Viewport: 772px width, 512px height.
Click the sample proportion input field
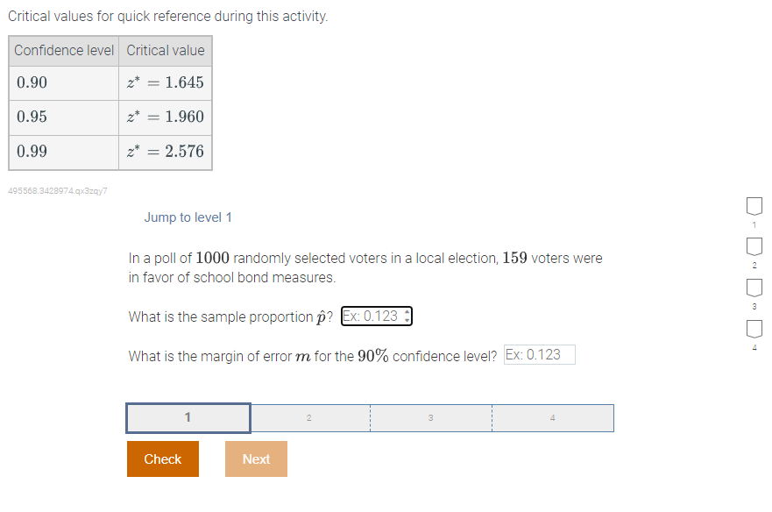click(372, 316)
